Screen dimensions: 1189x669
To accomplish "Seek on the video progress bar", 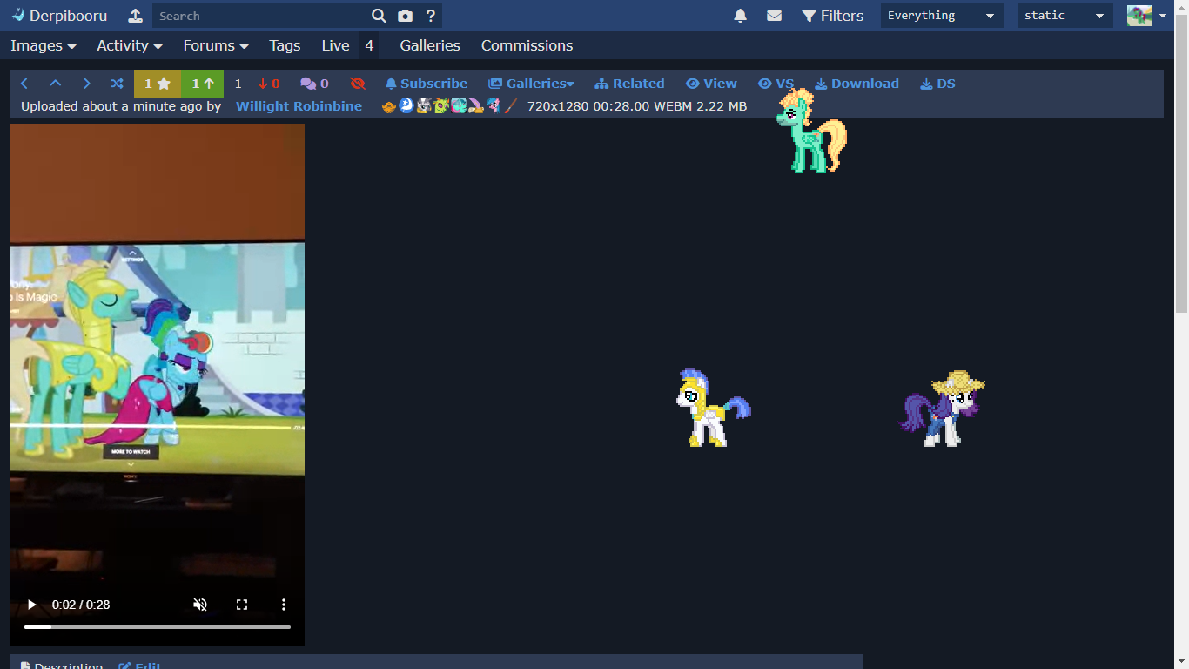I will pos(158,627).
